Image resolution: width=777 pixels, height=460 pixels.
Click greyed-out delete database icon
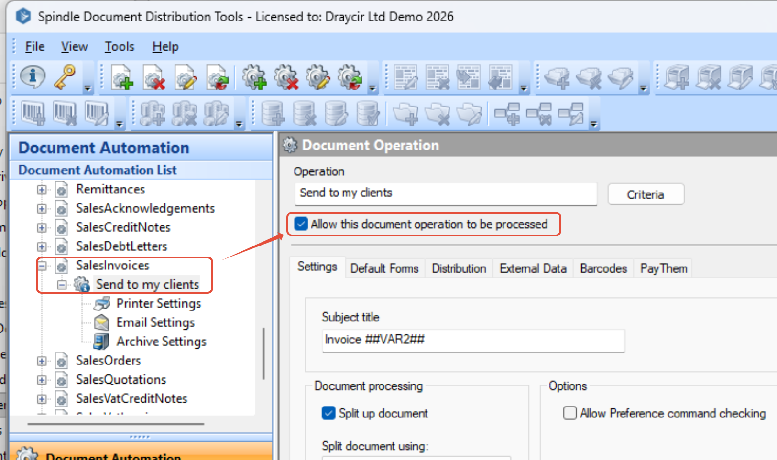point(305,114)
